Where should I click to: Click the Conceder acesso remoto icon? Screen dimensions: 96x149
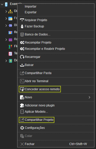pyautogui.click(x=22, y=89)
